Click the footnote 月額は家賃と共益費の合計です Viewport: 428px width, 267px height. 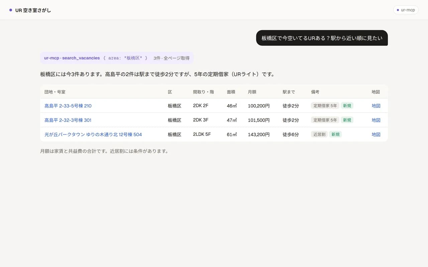pos(74,151)
